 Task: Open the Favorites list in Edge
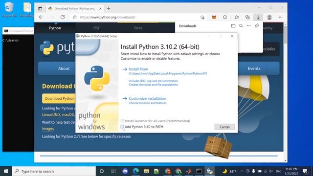tap(237, 18)
